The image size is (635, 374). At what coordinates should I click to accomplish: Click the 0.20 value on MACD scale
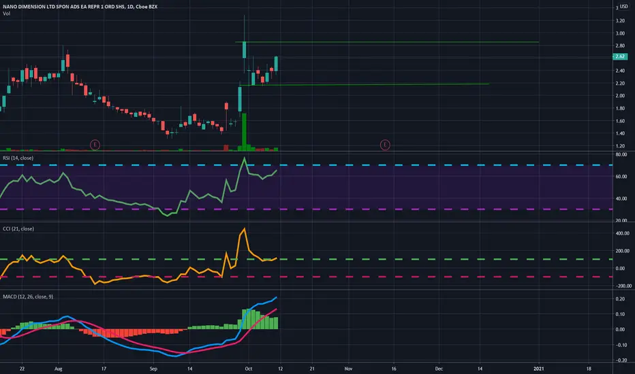(620, 299)
